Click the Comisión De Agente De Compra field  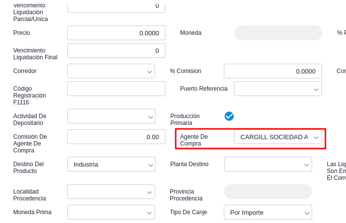tap(116, 137)
